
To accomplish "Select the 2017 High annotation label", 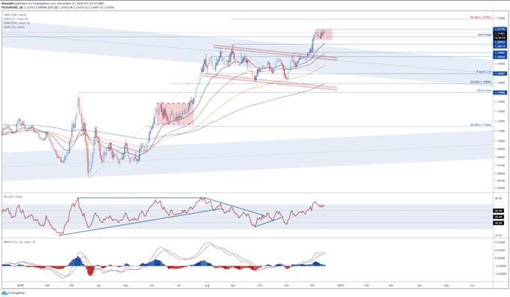I will click(484, 34).
